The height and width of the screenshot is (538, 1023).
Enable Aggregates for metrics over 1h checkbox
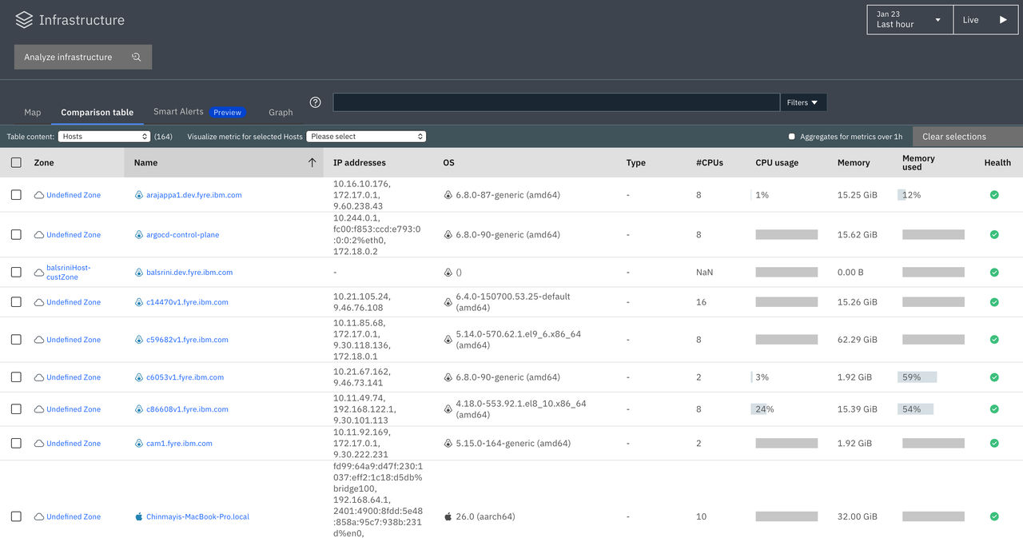pos(792,137)
